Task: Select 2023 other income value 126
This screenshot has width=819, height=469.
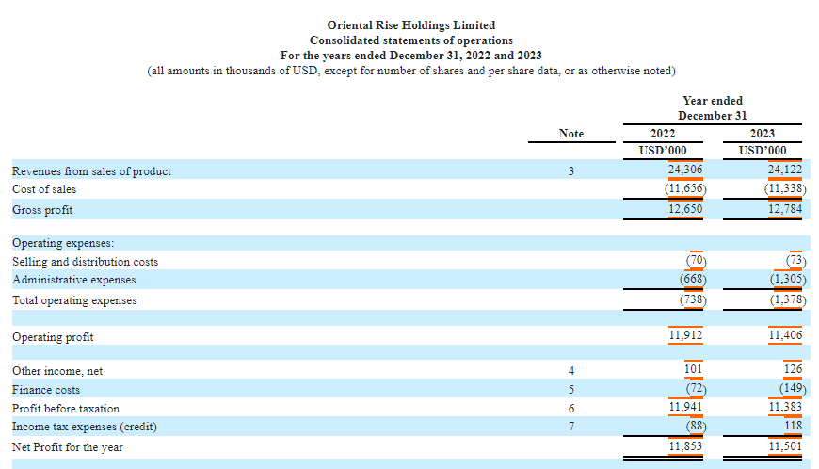Action: point(793,369)
